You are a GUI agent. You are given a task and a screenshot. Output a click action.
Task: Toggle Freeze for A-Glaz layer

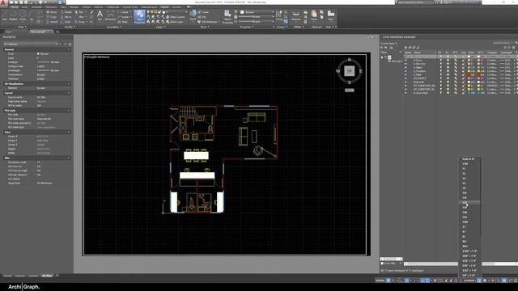pos(448,68)
